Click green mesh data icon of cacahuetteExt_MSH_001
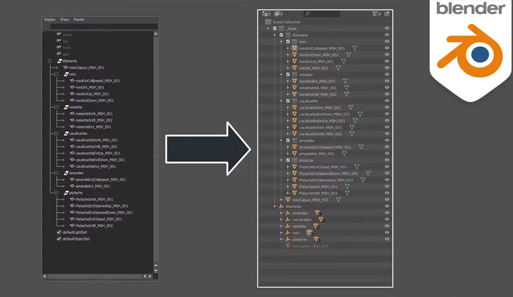This screenshot has width=513, height=297. pyautogui.click(x=350, y=107)
